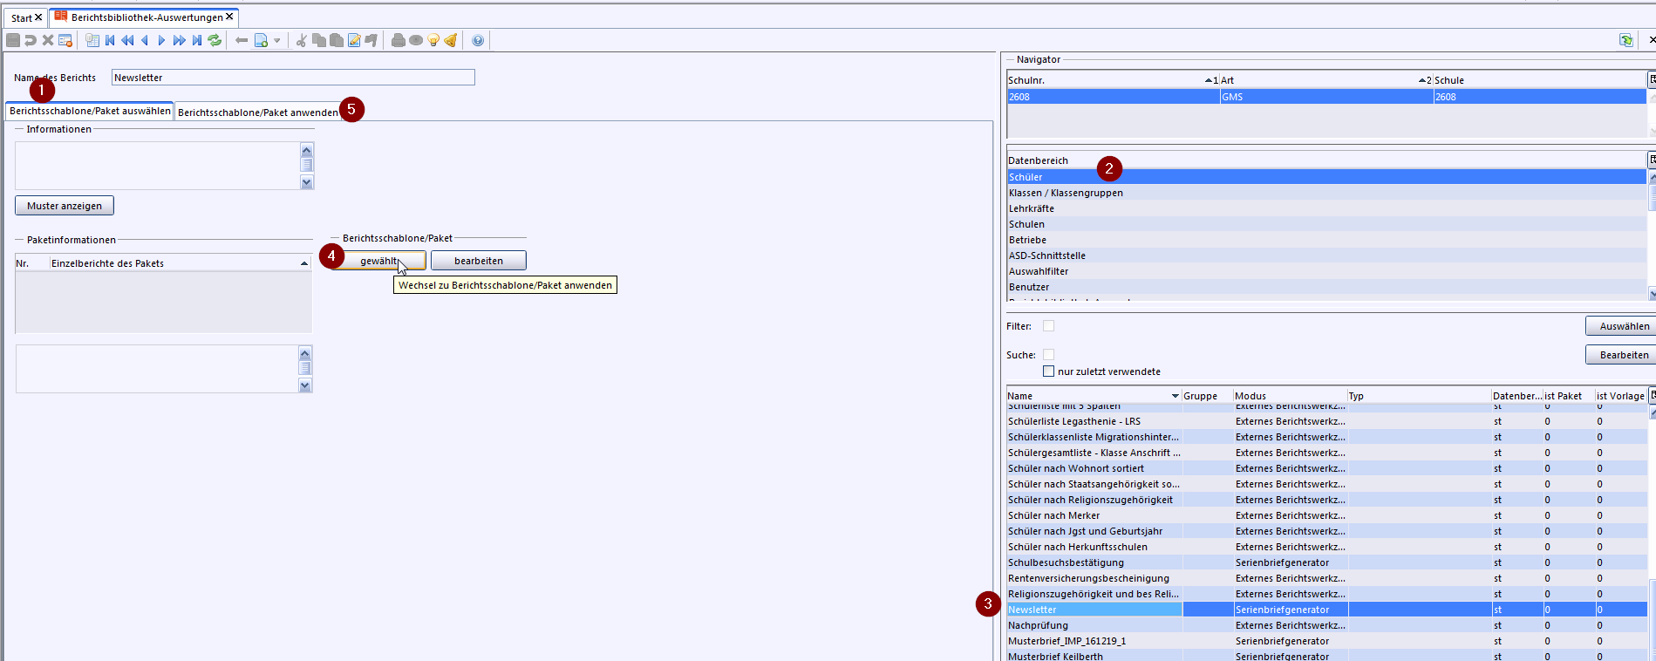This screenshot has width=1656, height=661.
Task: Jump to last record icon
Action: pos(197,40)
